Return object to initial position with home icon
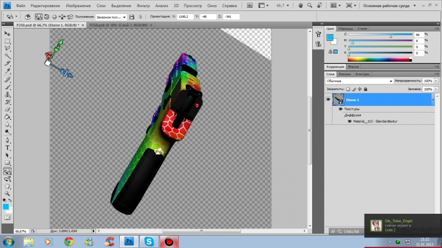Viewport: 442px width, 248px height. 27,17
